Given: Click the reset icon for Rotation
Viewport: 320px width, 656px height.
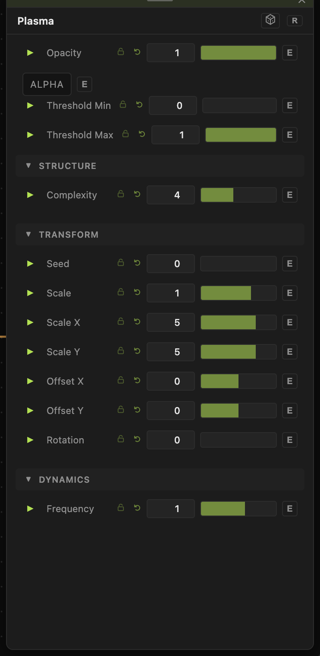Looking at the screenshot, I should click(x=137, y=439).
